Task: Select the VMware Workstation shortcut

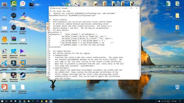Action: coord(23,65)
